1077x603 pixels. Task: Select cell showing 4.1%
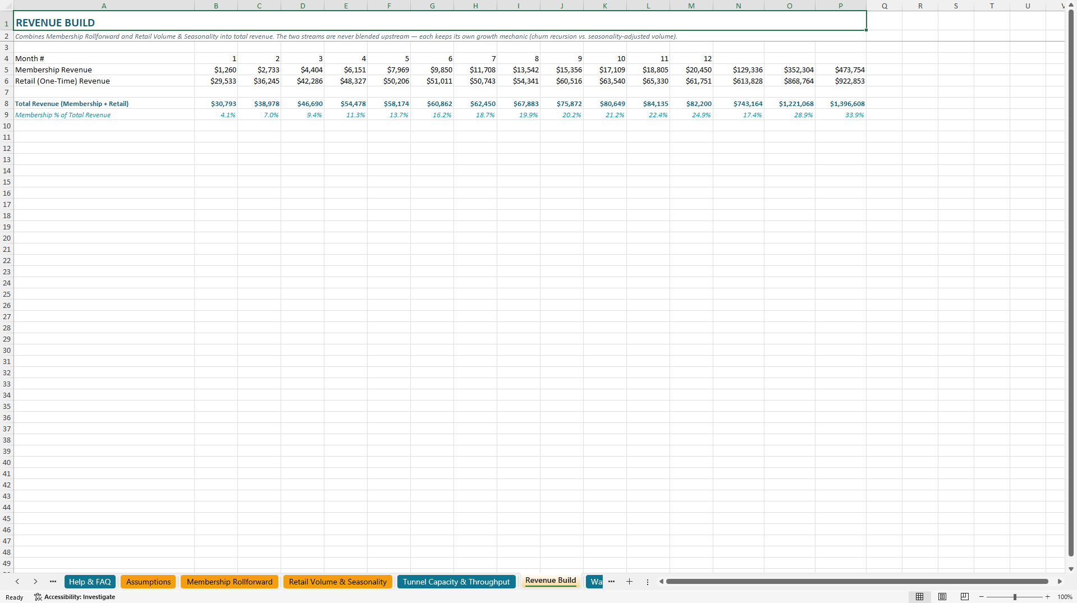(x=216, y=115)
